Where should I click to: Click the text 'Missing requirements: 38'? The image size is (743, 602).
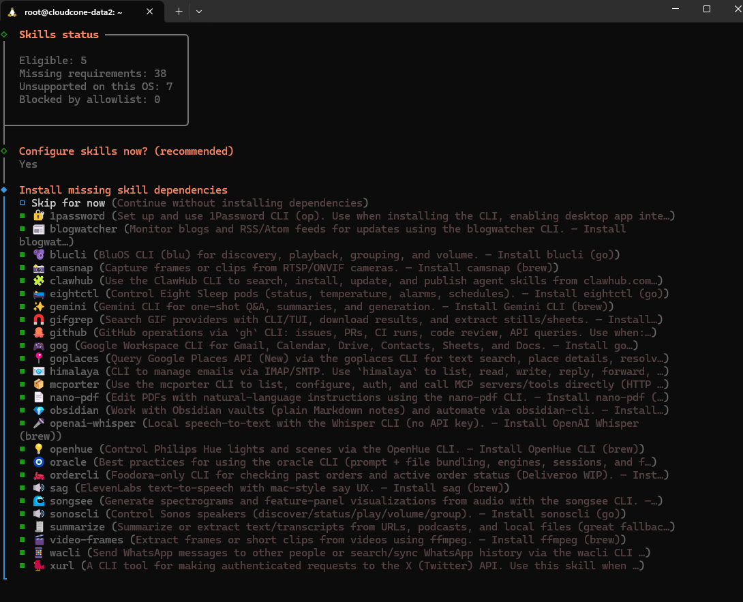93,74
